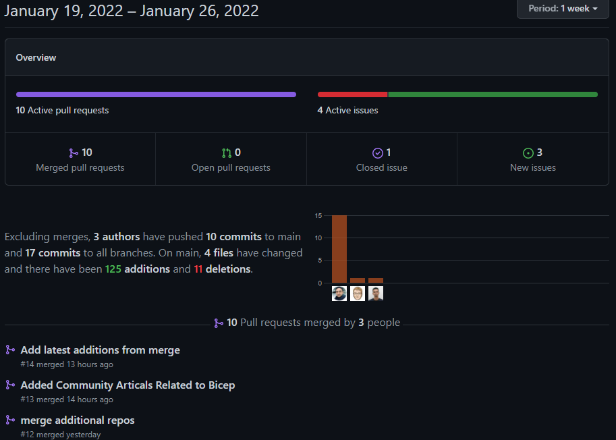Open 'merge additional repos' pull request
The image size is (616, 440).
(78, 420)
